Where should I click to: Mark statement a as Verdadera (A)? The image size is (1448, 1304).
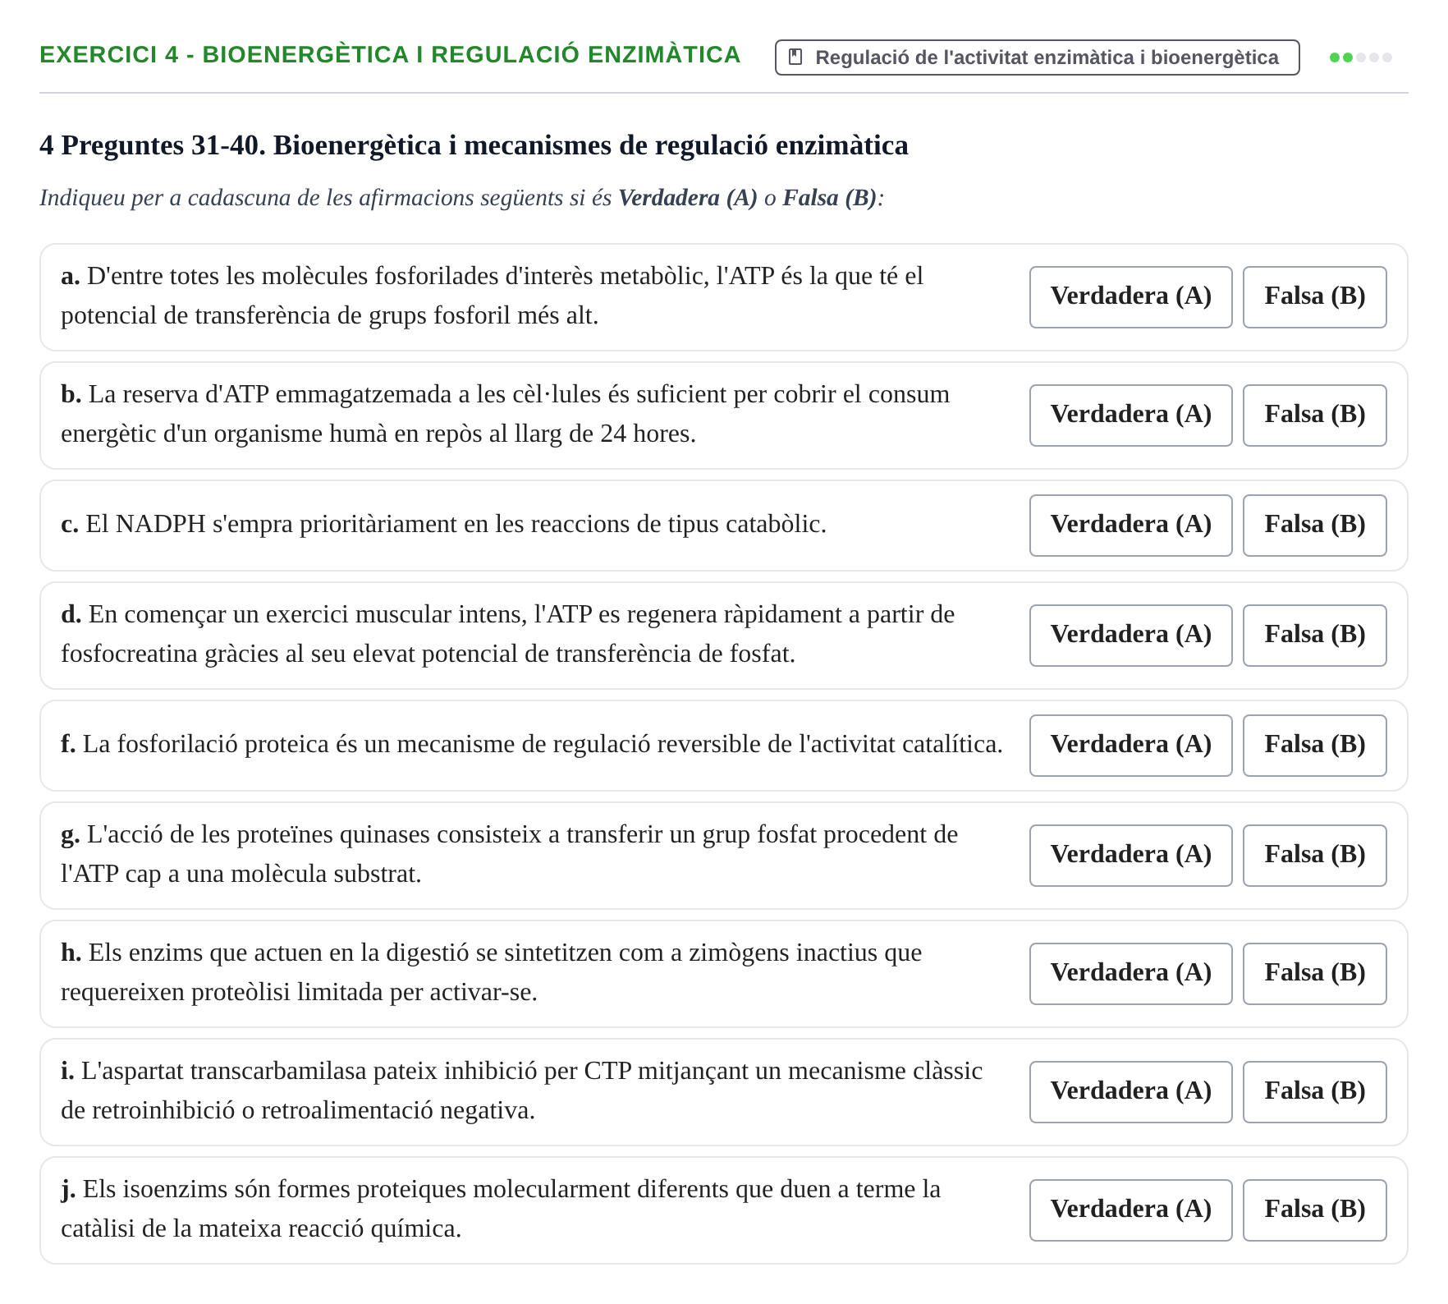click(1130, 297)
